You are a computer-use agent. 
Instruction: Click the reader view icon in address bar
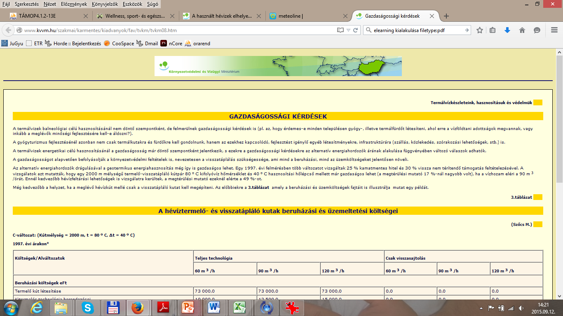(340, 30)
